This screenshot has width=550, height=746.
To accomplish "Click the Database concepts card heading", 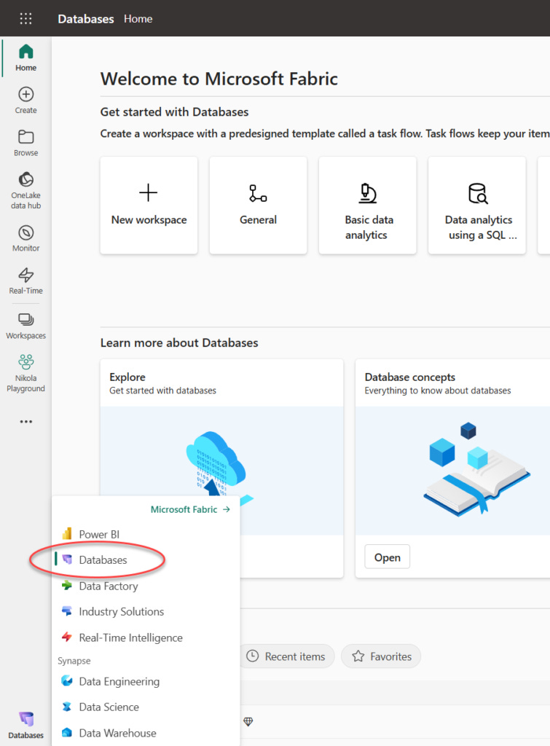I will [x=409, y=377].
